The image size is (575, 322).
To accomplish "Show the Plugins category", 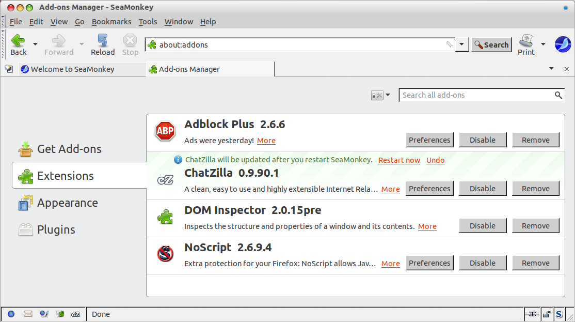I will point(79,229).
